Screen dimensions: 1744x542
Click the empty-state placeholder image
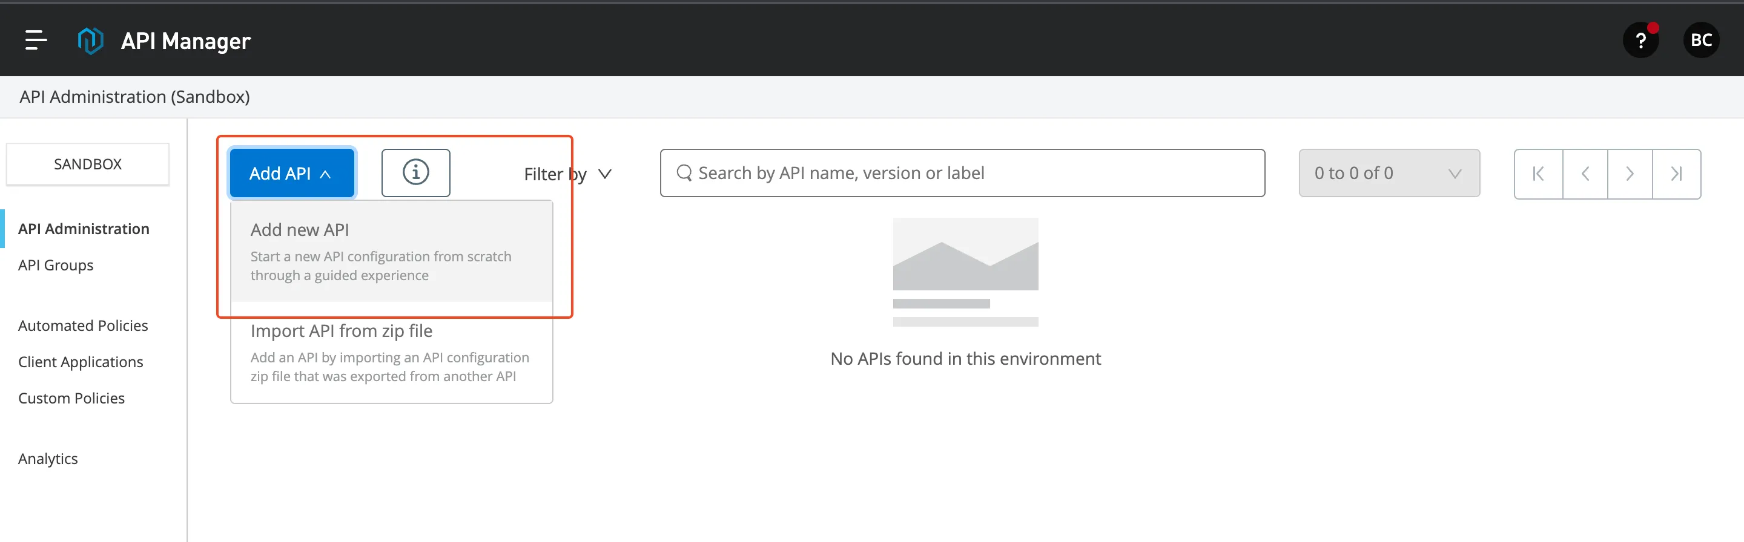click(965, 272)
